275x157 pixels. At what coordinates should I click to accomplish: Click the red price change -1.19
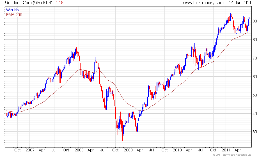pyautogui.click(x=59, y=3)
